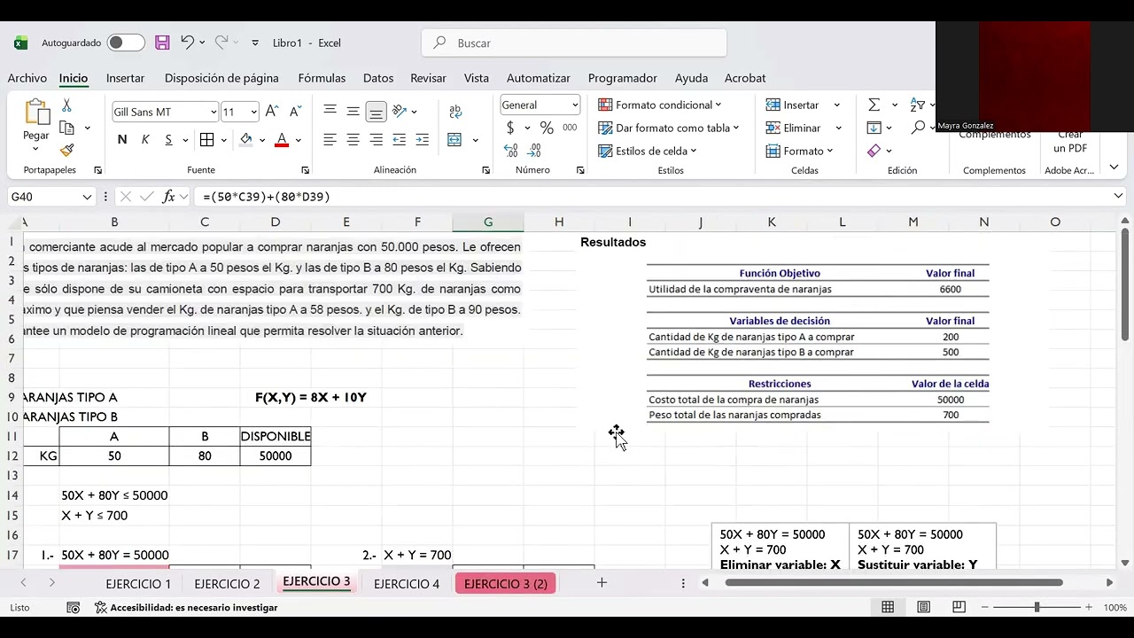
Task: Switch to the EJERCICIO 4 sheet tab
Action: pos(407,584)
